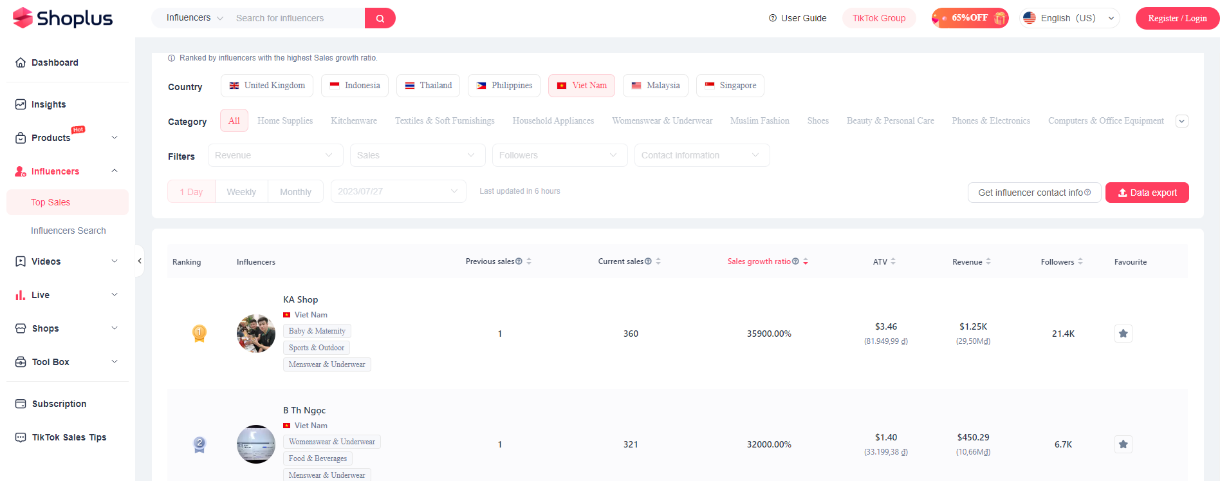Click the Register / Login button

coord(1178,18)
